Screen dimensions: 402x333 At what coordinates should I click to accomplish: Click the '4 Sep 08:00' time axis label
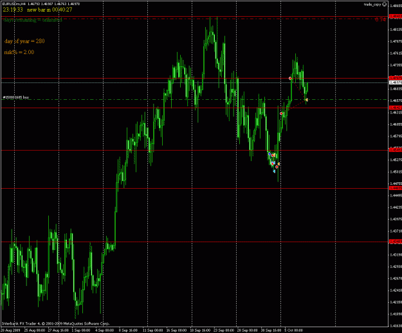click(104, 330)
